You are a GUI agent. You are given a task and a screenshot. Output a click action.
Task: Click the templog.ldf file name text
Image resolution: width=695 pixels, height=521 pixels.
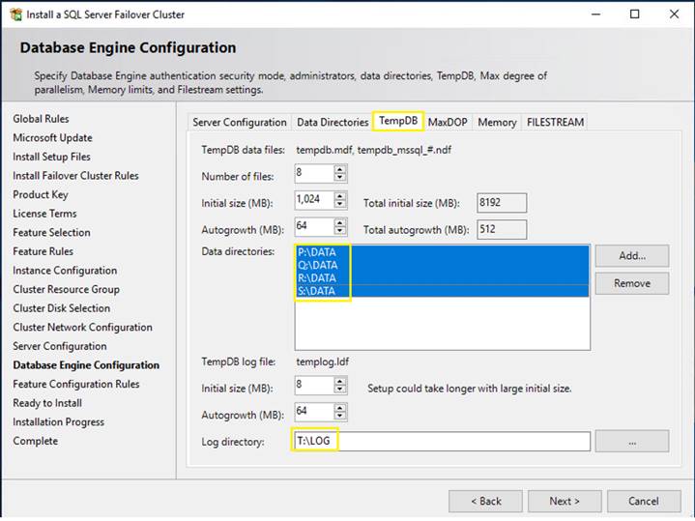(323, 362)
